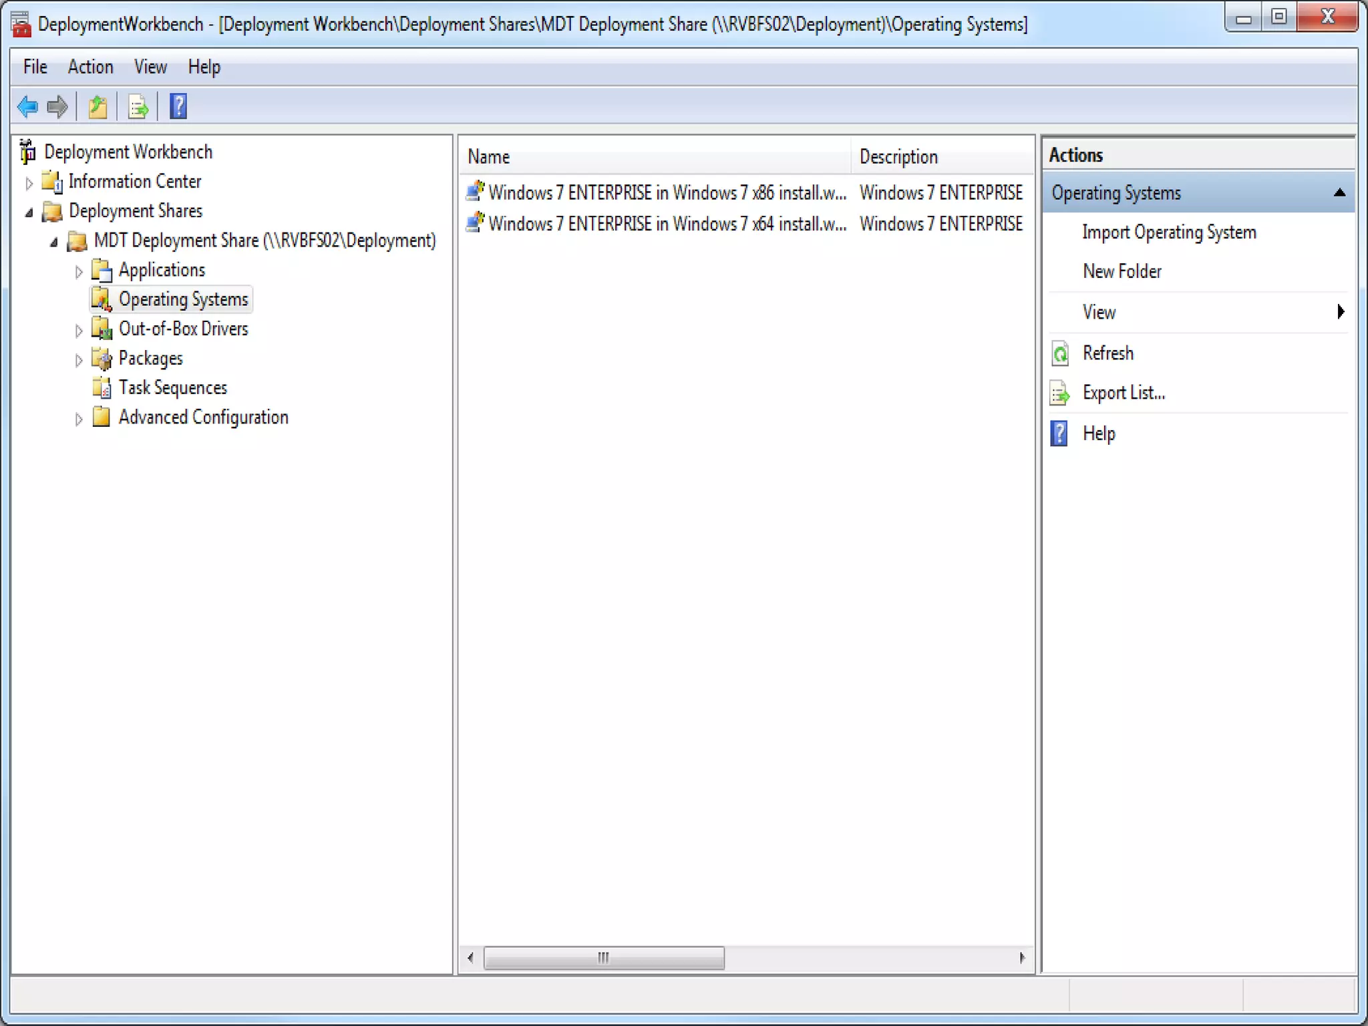Image resolution: width=1368 pixels, height=1026 pixels.
Task: Click New Folder action
Action: click(1122, 271)
